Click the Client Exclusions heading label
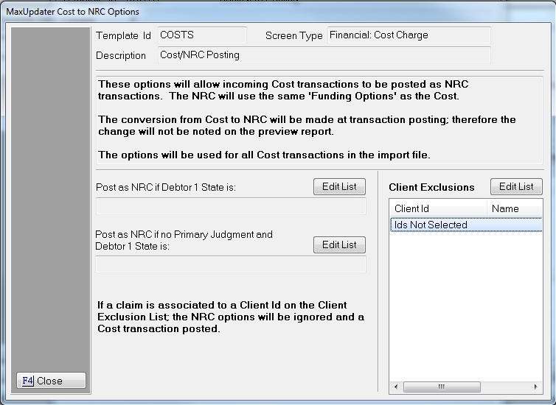 pos(431,187)
